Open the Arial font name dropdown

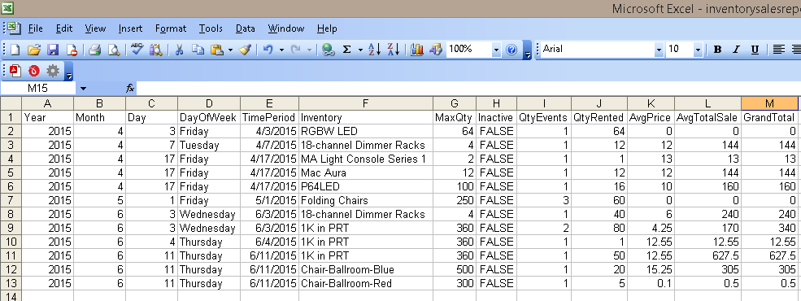pyautogui.click(x=659, y=50)
